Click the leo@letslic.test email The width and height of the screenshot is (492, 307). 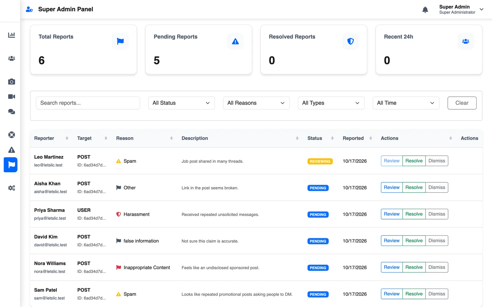pyautogui.click(x=48, y=165)
